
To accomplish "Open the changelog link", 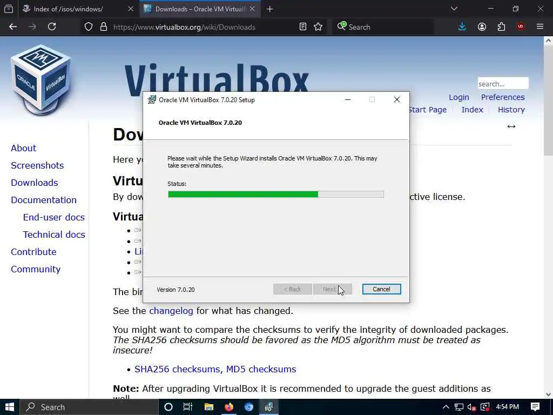I will click(x=171, y=311).
